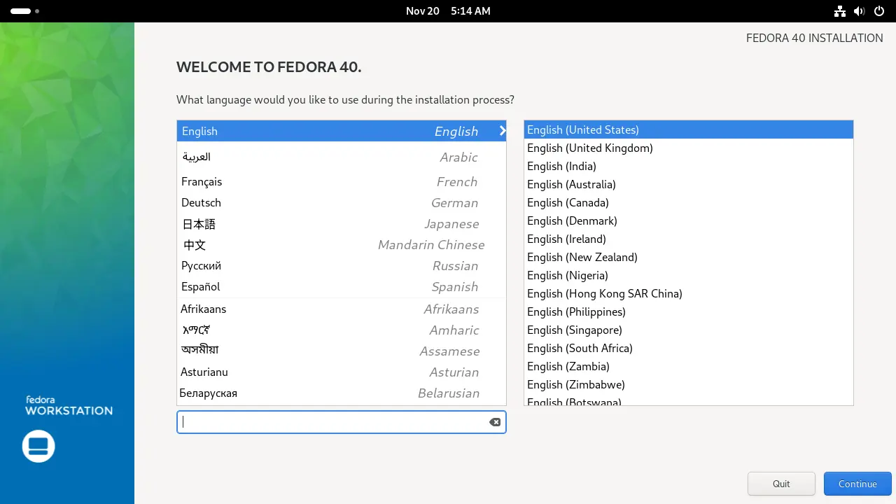Open the clock showing Nov 20 5:14 AM

(x=448, y=11)
